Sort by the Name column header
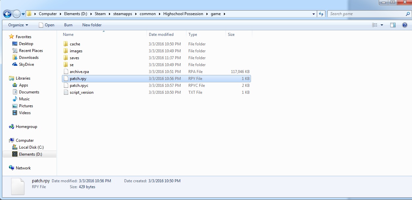412x200 pixels. coord(104,34)
